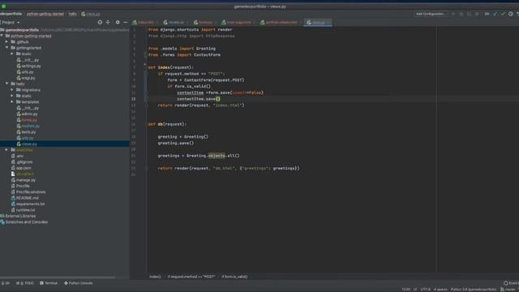Expand the templates folder arrow
Viewport: 519px width, 292px height.
point(12,101)
